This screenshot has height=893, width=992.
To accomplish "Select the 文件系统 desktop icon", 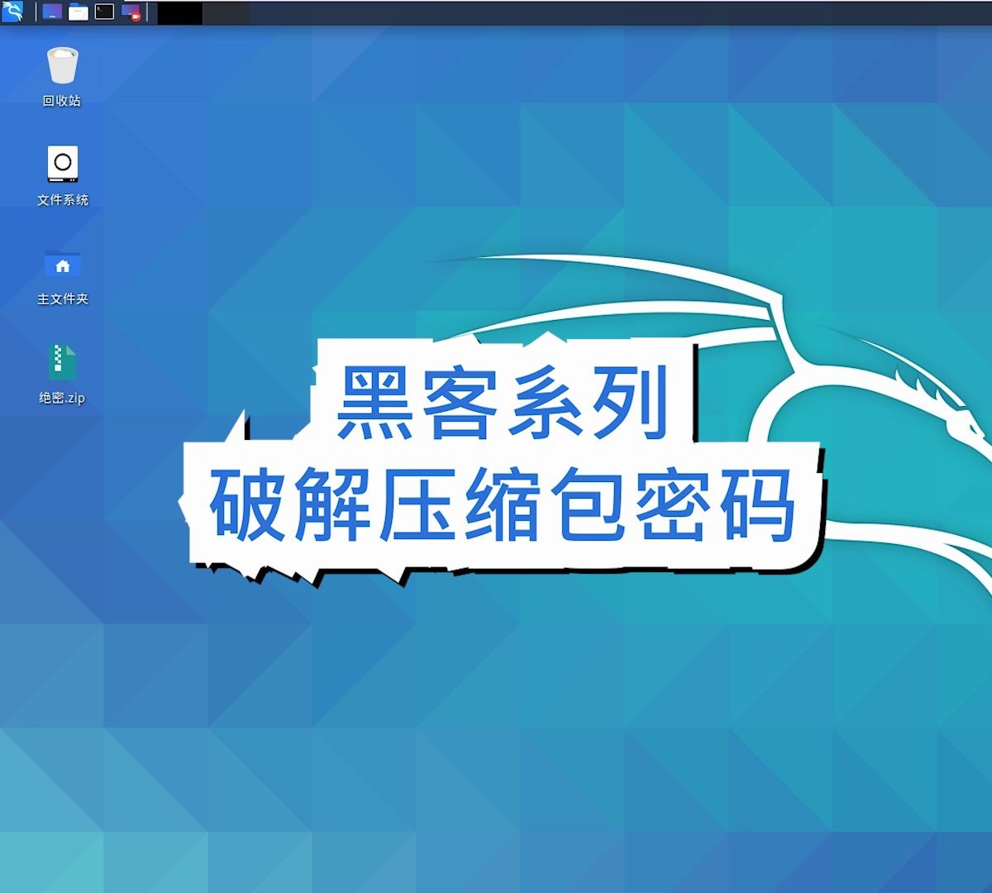I will (63, 164).
